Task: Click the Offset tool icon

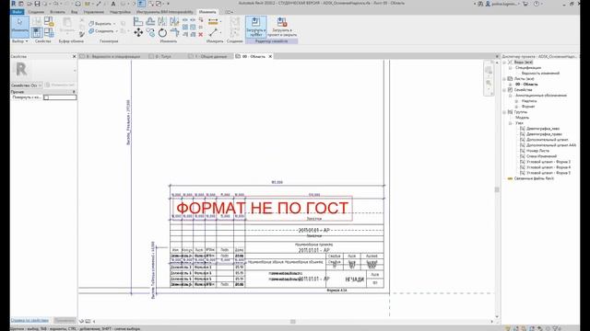Action: pos(150,22)
